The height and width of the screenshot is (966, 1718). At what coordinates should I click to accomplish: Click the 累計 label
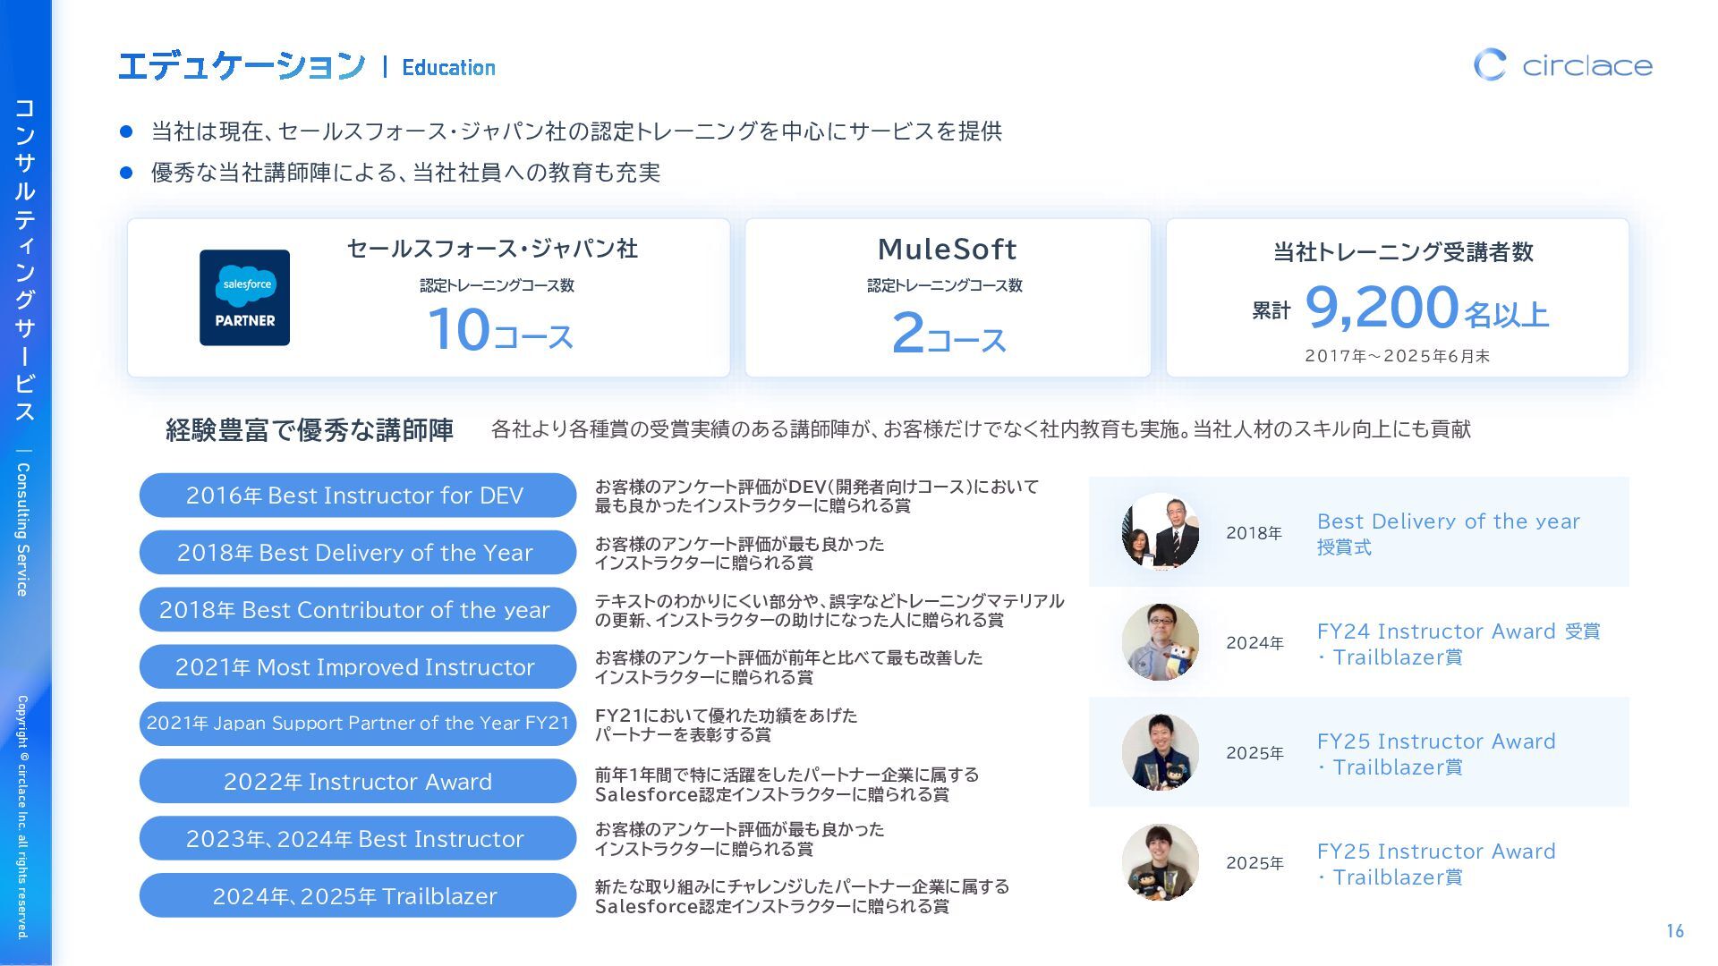(x=1271, y=310)
